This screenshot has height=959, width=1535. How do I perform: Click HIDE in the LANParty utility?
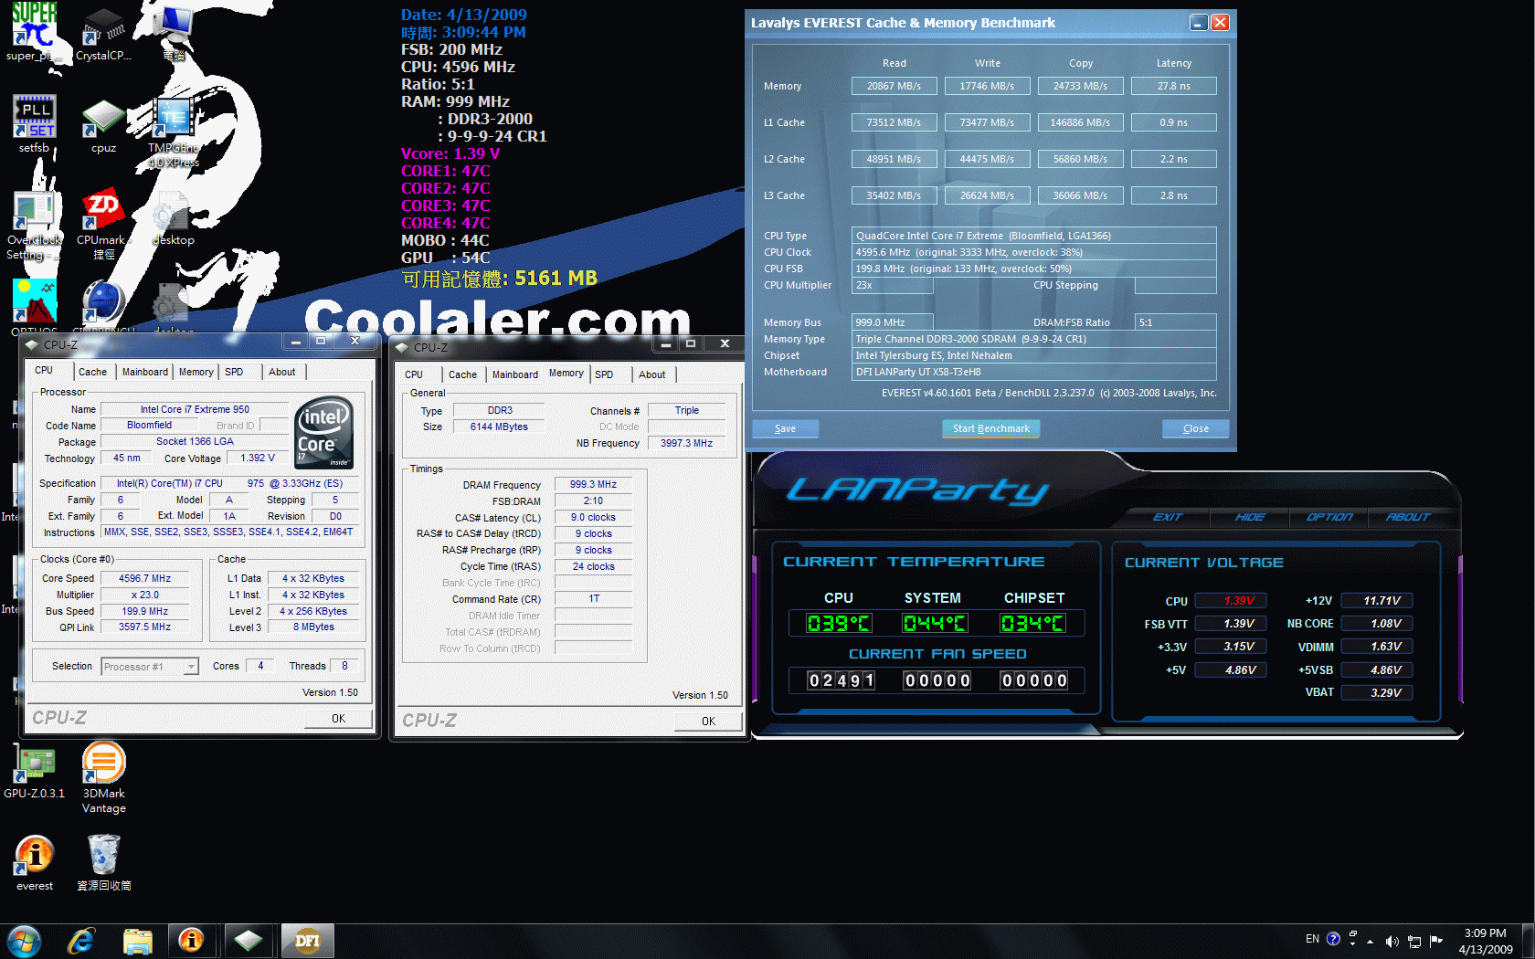point(1250,517)
